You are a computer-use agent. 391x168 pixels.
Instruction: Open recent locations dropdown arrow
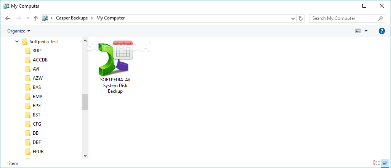[28, 18]
